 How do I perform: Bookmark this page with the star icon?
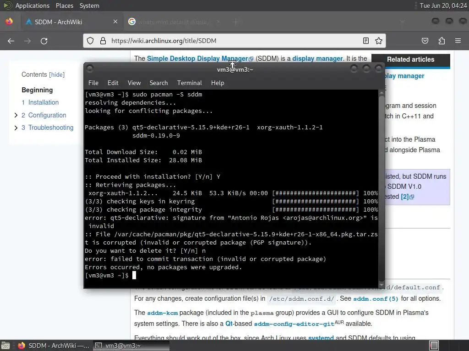379,41
